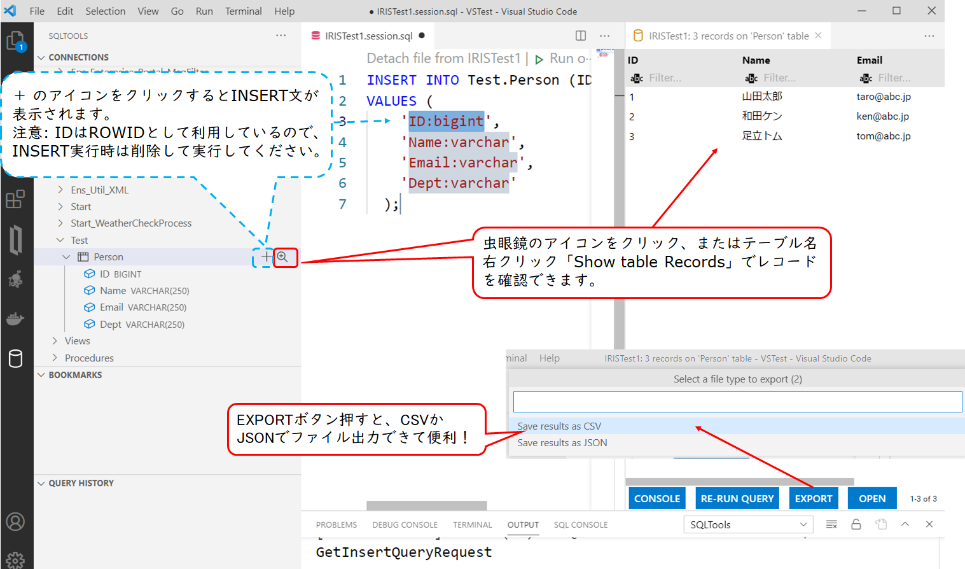
Task: Click Detach file from IRISTest1 link
Action: (x=443, y=59)
